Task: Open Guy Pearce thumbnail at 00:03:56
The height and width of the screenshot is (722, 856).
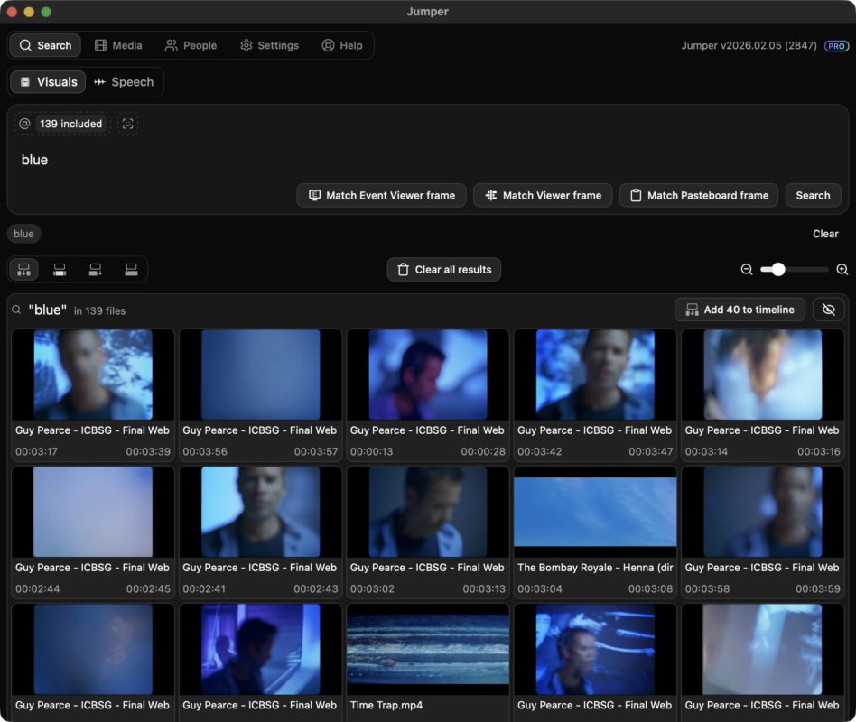Action: click(x=260, y=375)
